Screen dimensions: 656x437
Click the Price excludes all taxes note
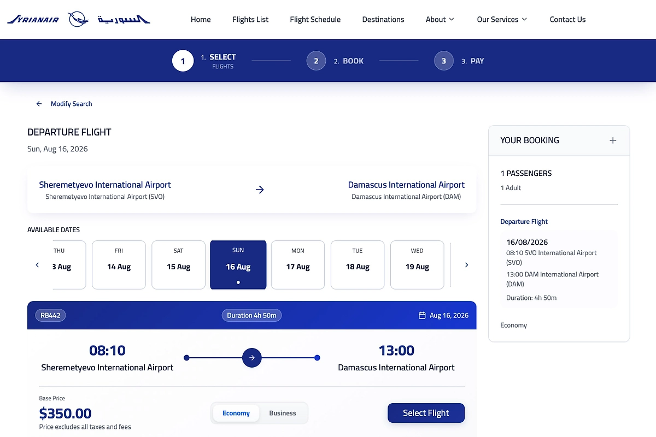click(x=85, y=427)
